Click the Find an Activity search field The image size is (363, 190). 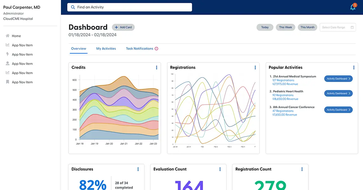(130, 7)
